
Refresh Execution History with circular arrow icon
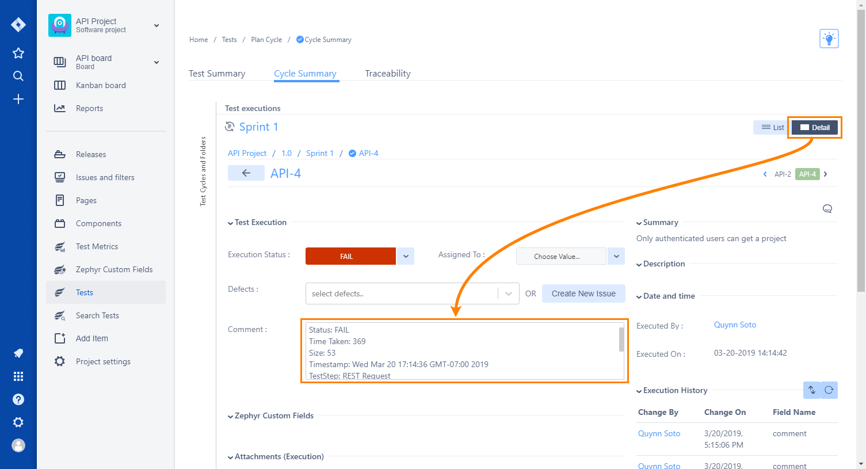(x=829, y=390)
